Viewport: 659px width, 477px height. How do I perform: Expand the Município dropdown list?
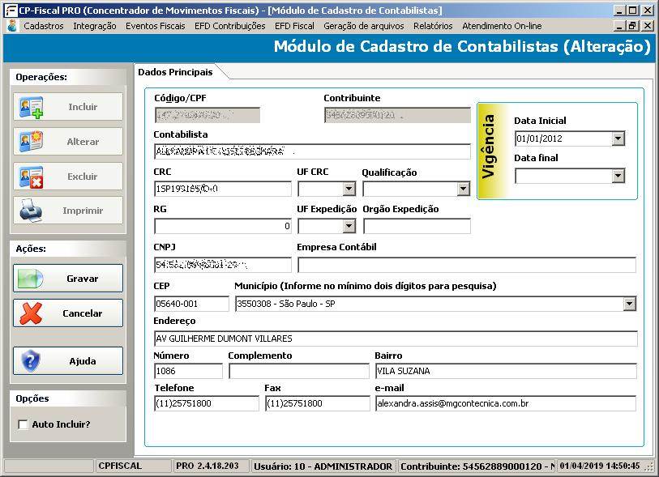tap(629, 304)
